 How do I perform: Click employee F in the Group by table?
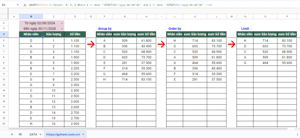[104, 68]
